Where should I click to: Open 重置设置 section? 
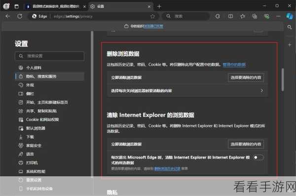(49, 180)
